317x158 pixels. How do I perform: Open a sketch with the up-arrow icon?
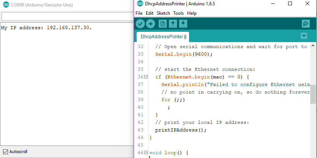pyautogui.click(x=173, y=23)
